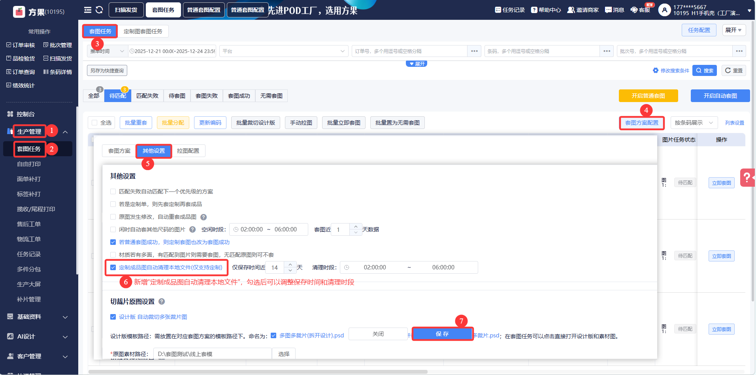Tick the 全选 checkbox
This screenshot has height=375, width=756.
(94, 123)
